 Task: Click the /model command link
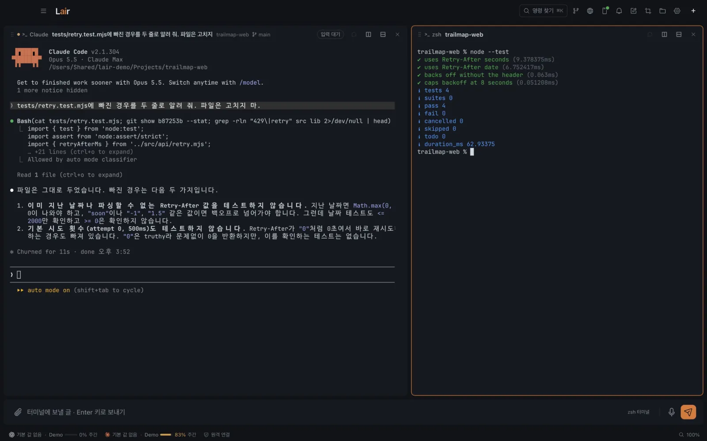tap(250, 82)
